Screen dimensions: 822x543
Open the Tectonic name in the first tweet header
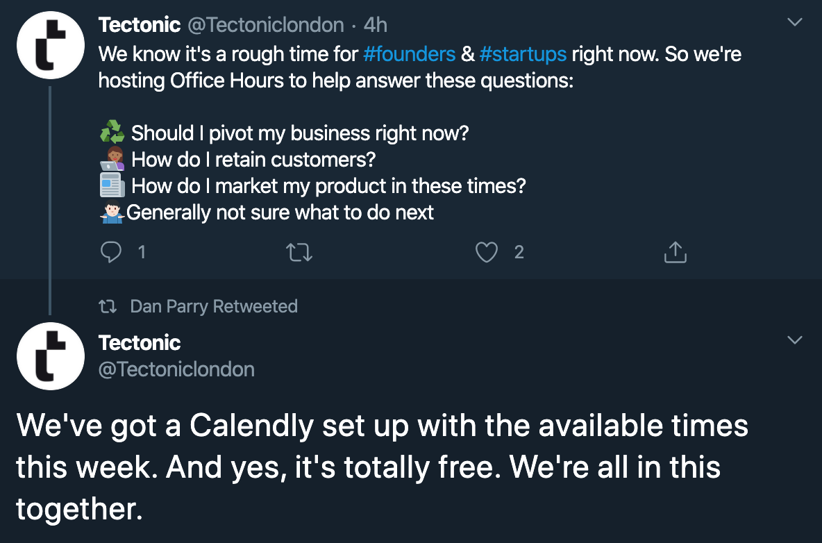pyautogui.click(x=140, y=24)
